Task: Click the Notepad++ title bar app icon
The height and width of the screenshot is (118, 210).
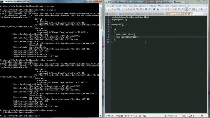Action: [106, 2]
